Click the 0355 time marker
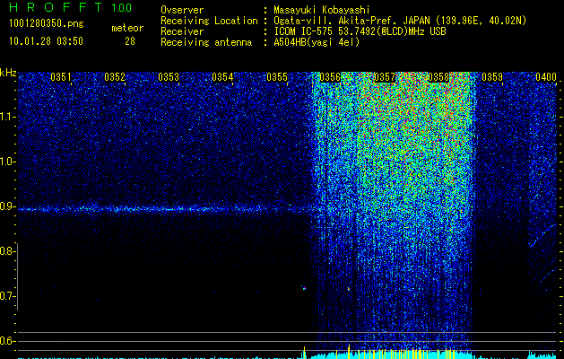 coord(276,77)
